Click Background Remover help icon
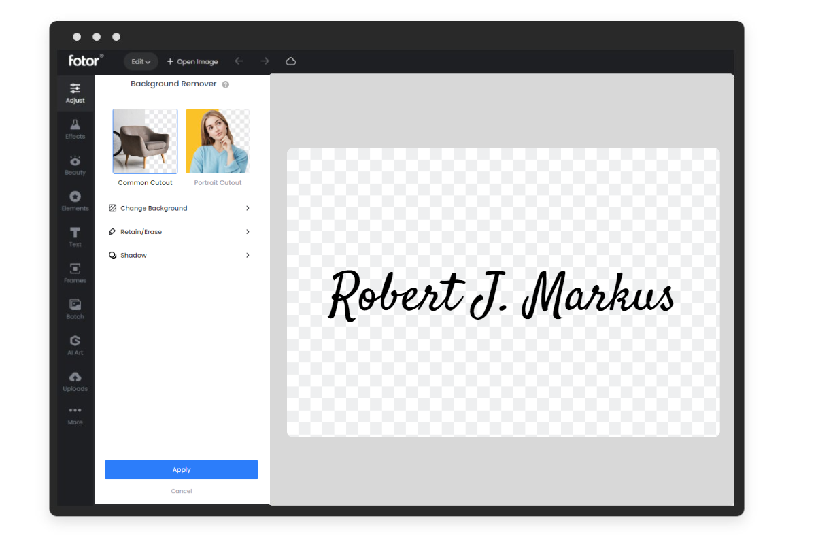816x544 pixels. click(226, 84)
